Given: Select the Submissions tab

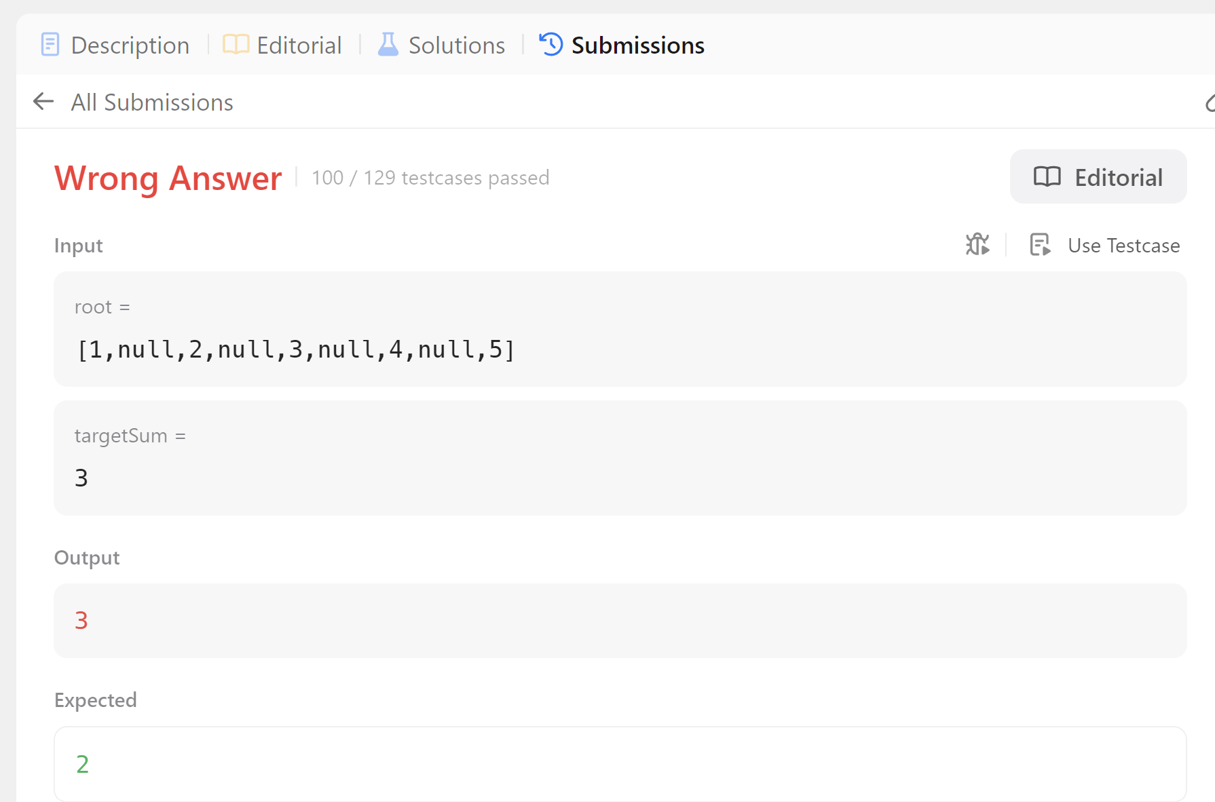Looking at the screenshot, I should [x=622, y=45].
